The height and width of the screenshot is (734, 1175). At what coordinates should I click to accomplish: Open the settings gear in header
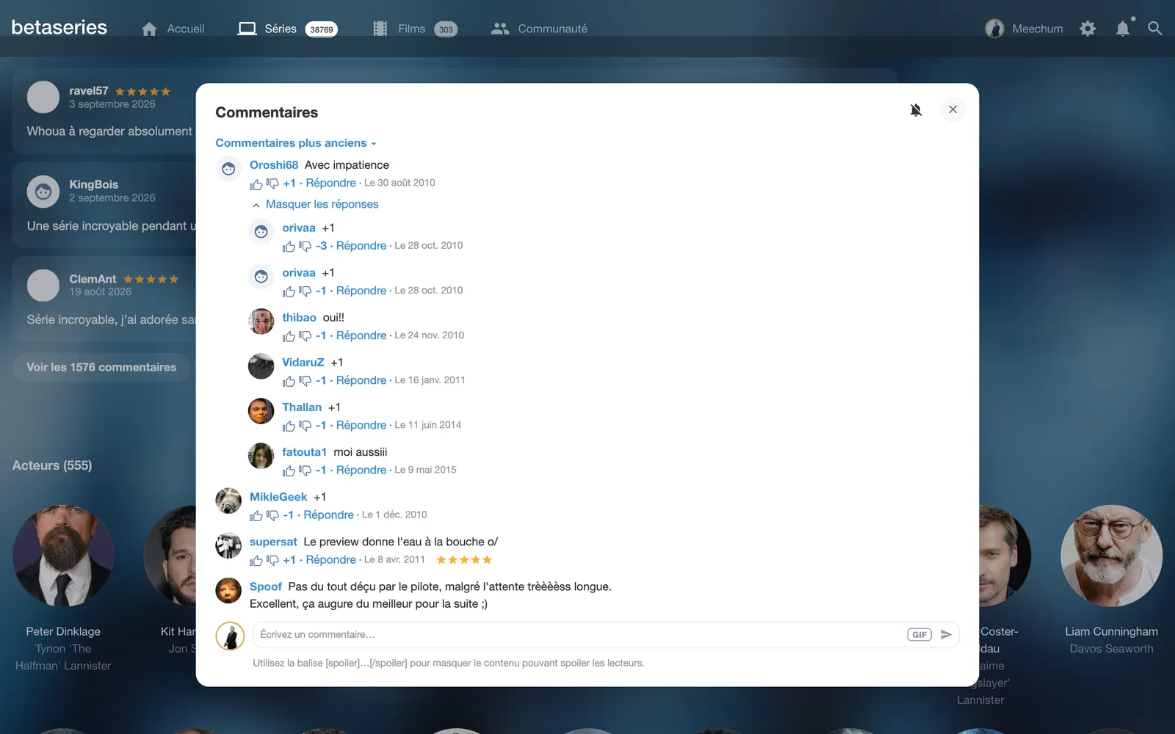coord(1088,29)
